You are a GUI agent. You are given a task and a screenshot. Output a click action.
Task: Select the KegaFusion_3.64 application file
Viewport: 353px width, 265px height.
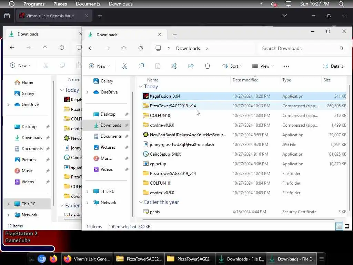click(244, 96)
